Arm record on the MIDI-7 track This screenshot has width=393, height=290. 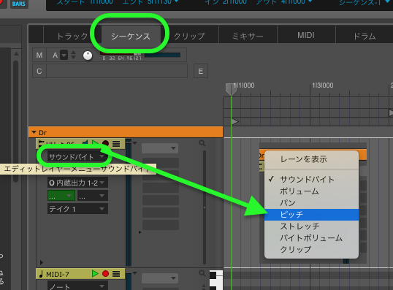105,274
